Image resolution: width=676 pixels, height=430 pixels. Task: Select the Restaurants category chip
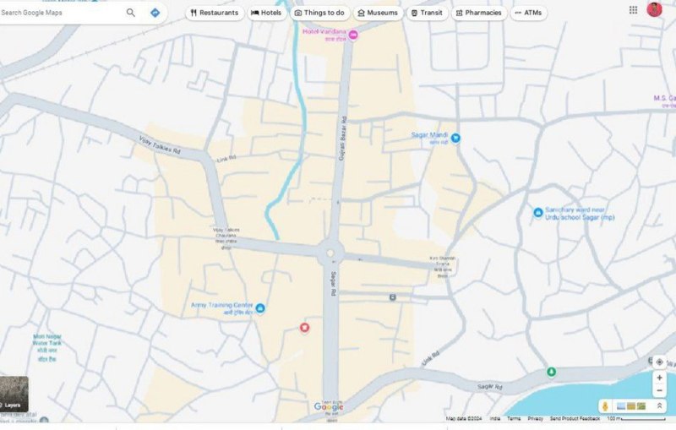pyautogui.click(x=215, y=13)
